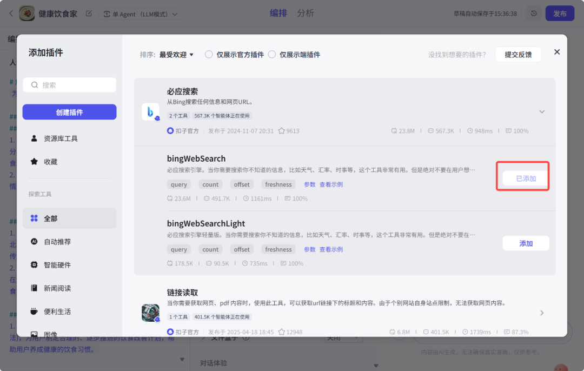The height and width of the screenshot is (371, 584).
Task: Open the draft history clock icon
Action: 534,14
